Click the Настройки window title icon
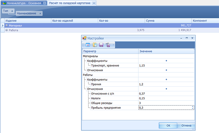The width and height of the screenshot is (219, 133). (x=84, y=38)
